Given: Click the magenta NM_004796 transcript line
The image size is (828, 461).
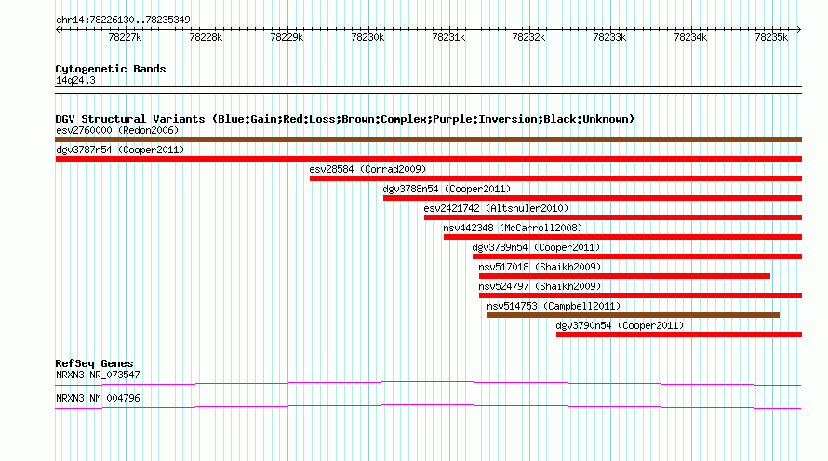Looking at the screenshot, I should (428, 407).
